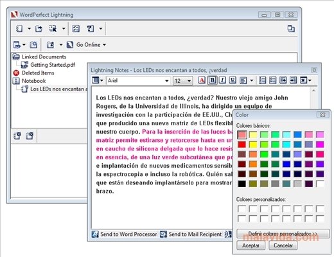The height and width of the screenshot is (257, 334).
Task: Click the export note icon in top toolbar
Action: pyautogui.click(x=39, y=28)
